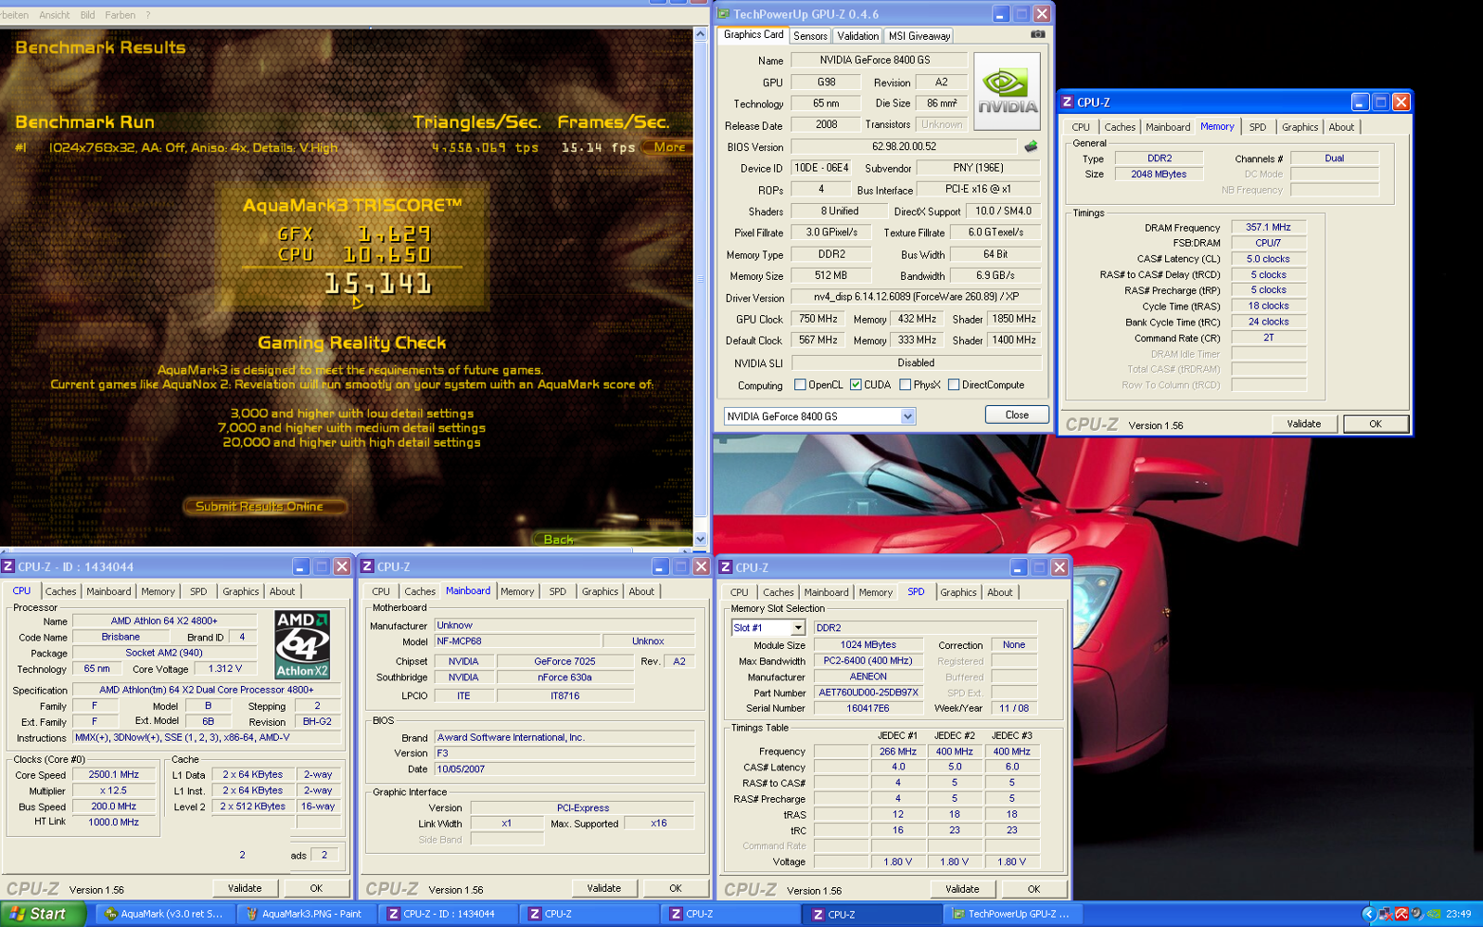This screenshot has width=1483, height=927.
Task: Open the volume speaker tray icon
Action: pos(1417,914)
